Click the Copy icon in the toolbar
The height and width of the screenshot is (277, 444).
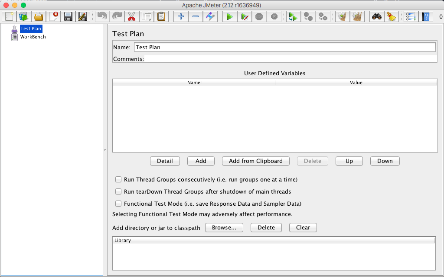pyautogui.click(x=147, y=17)
